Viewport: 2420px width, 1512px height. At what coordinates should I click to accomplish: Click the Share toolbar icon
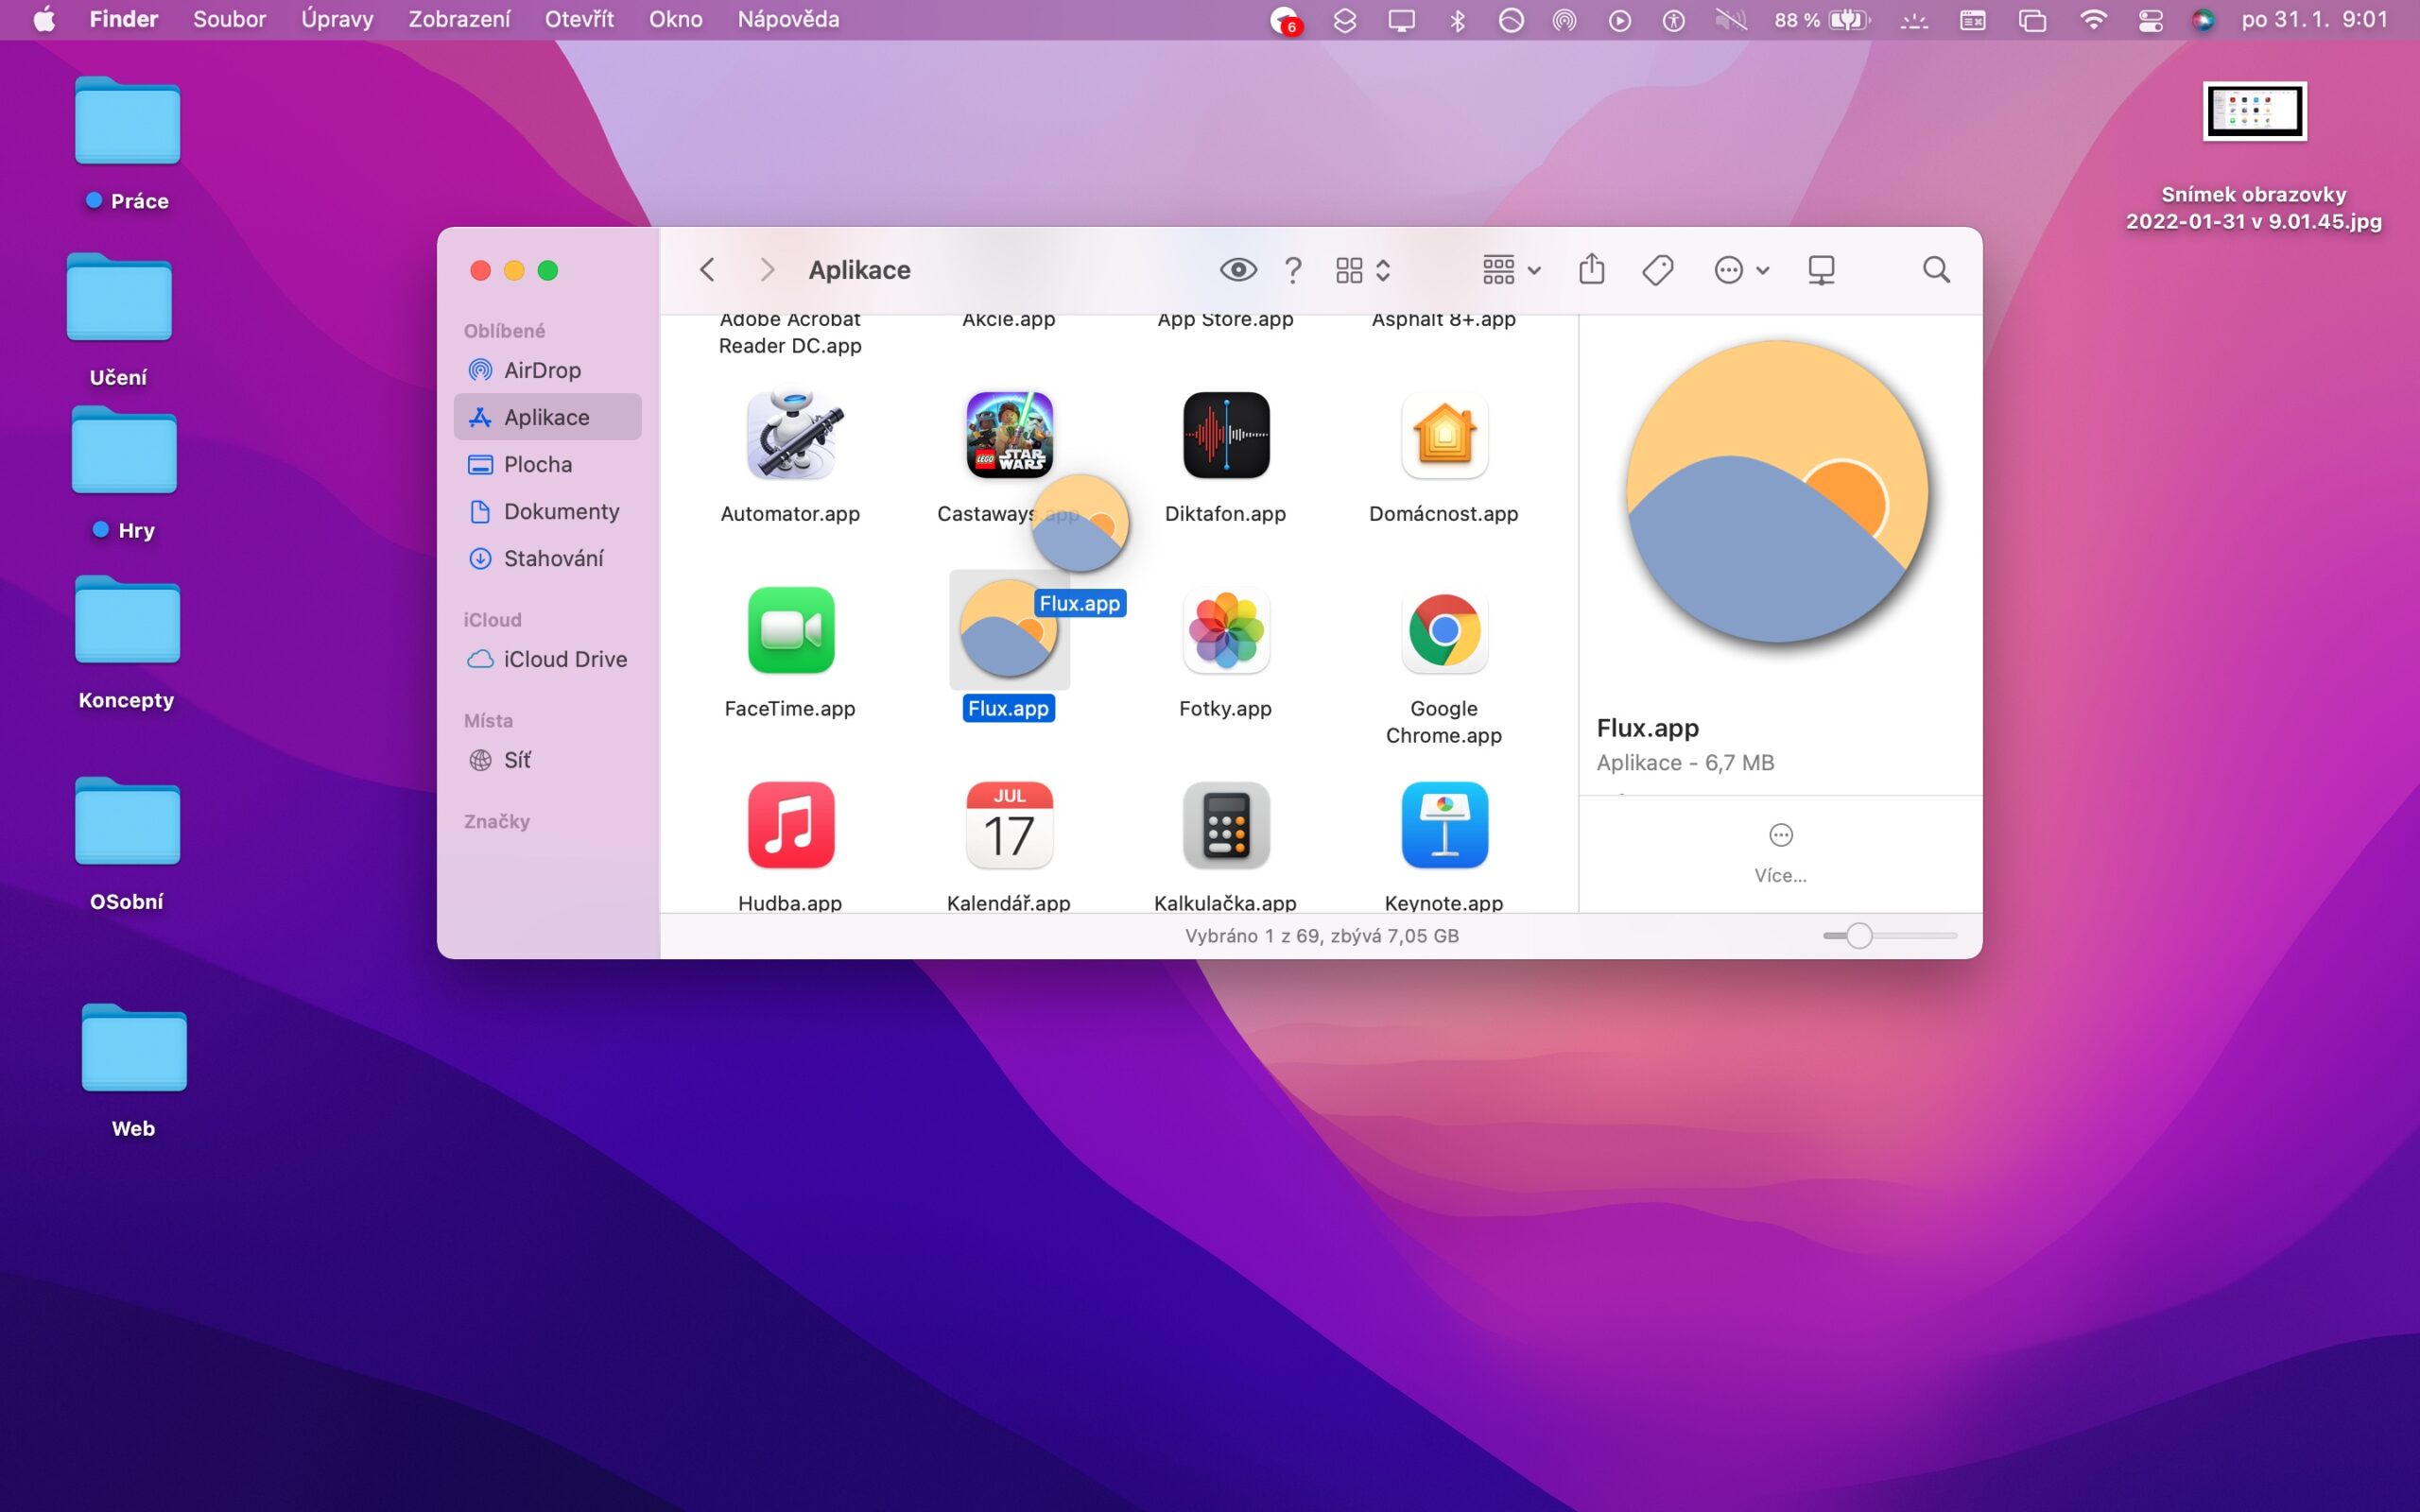pyautogui.click(x=1592, y=269)
